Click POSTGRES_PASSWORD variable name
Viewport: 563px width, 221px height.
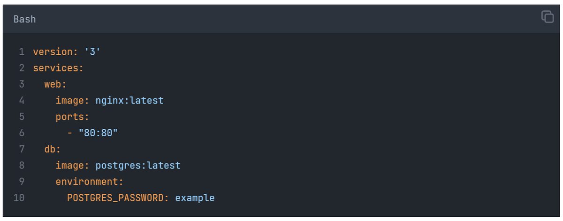pos(118,198)
